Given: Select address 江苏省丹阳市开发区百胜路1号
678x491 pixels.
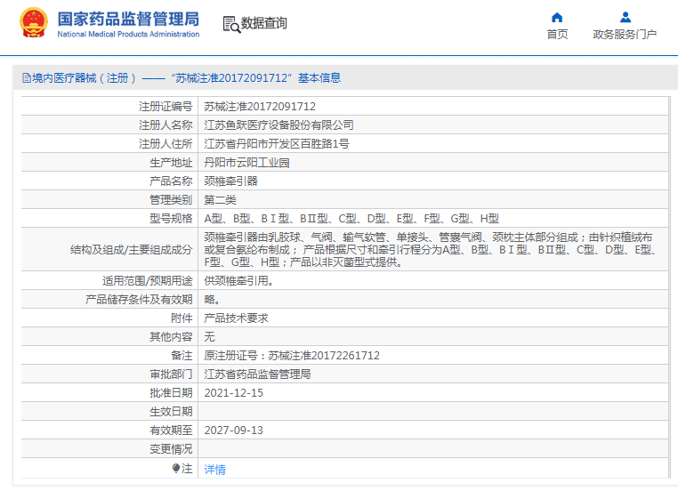Looking at the screenshot, I should pos(277,143).
